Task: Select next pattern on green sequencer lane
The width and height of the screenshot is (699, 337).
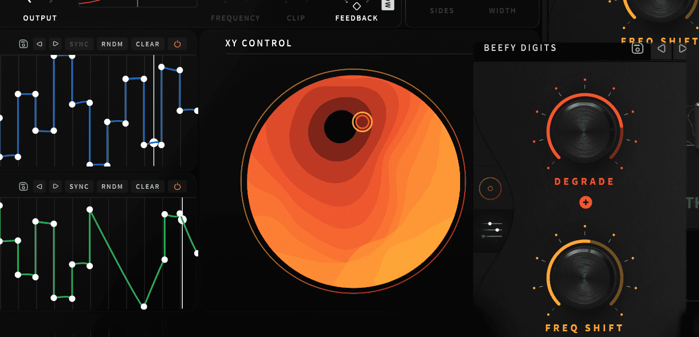Action: pyautogui.click(x=55, y=187)
